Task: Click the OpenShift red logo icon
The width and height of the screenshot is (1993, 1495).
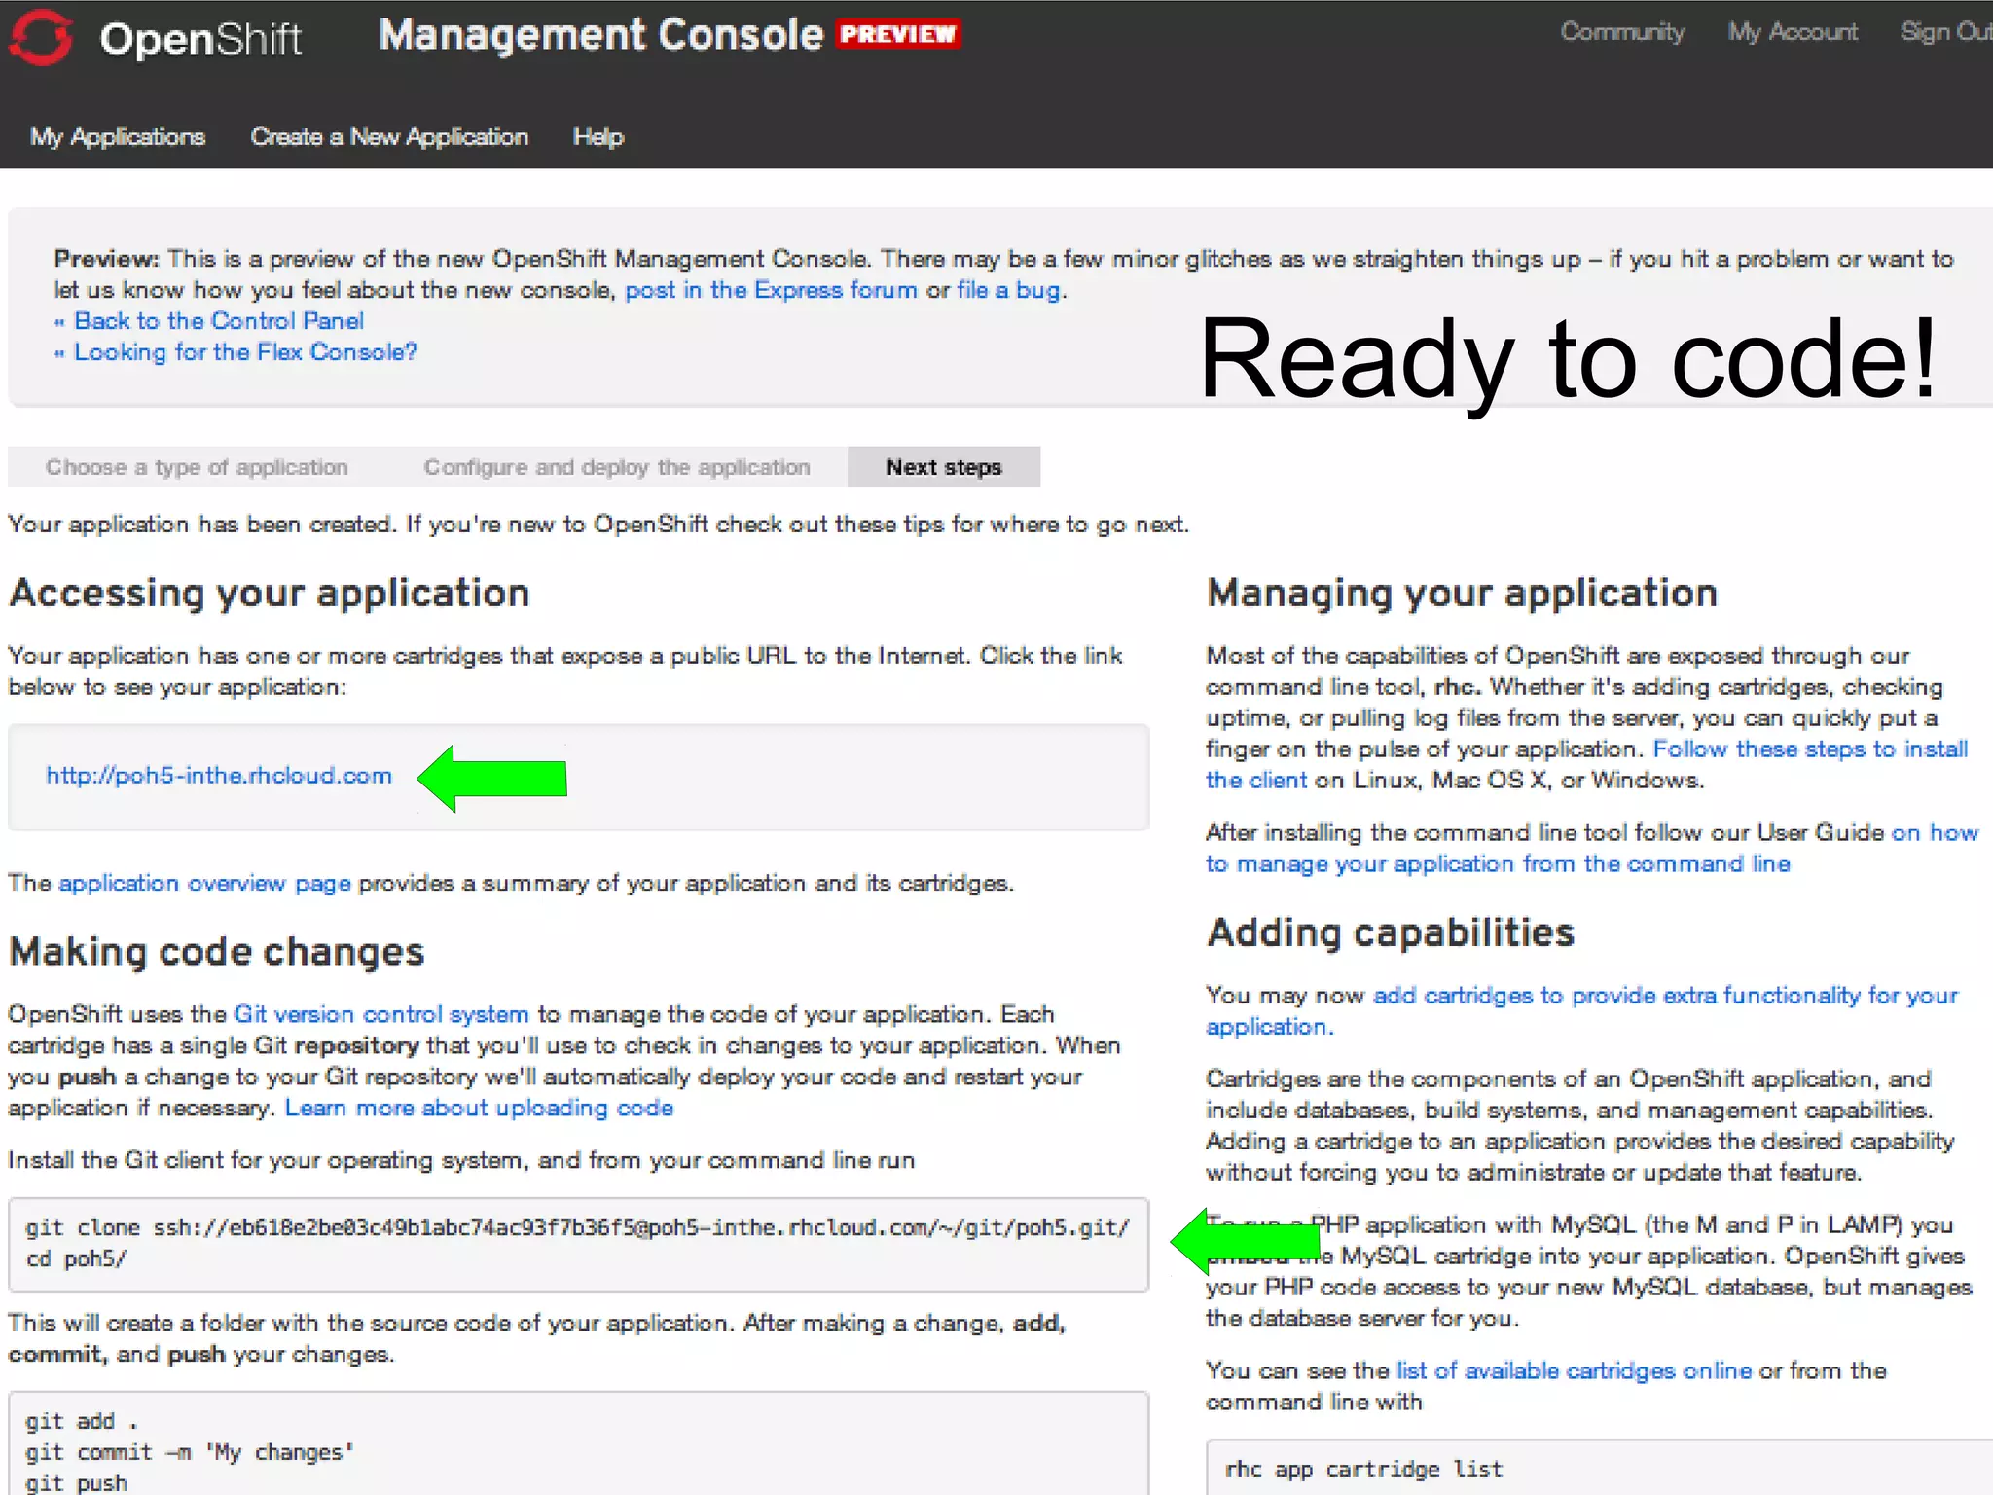Action: [x=41, y=37]
